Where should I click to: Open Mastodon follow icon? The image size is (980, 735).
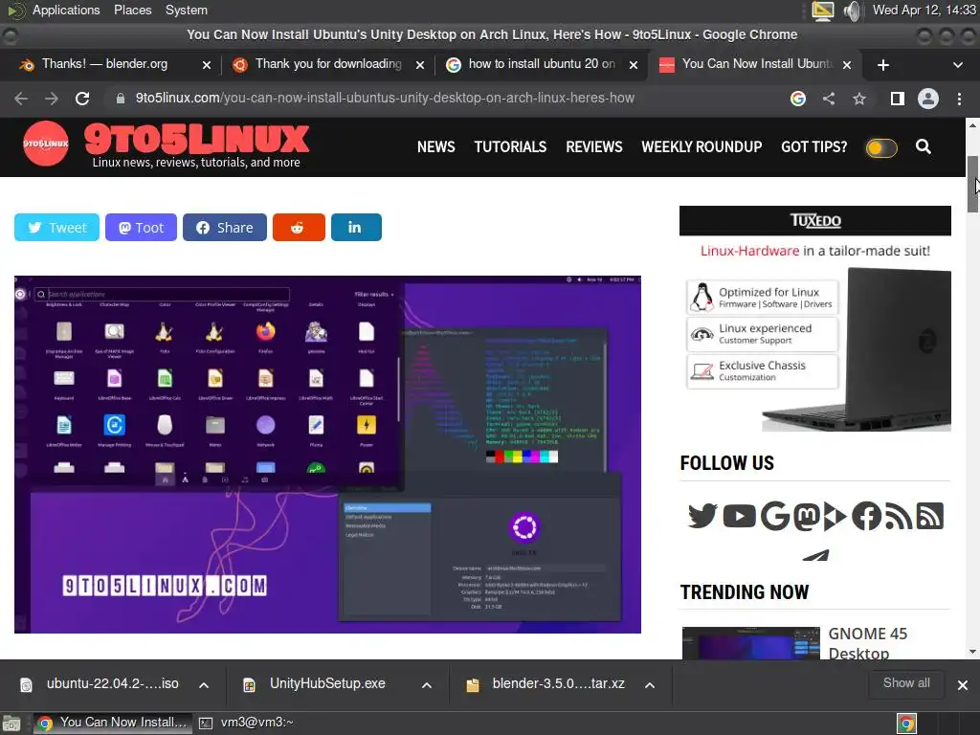point(806,516)
